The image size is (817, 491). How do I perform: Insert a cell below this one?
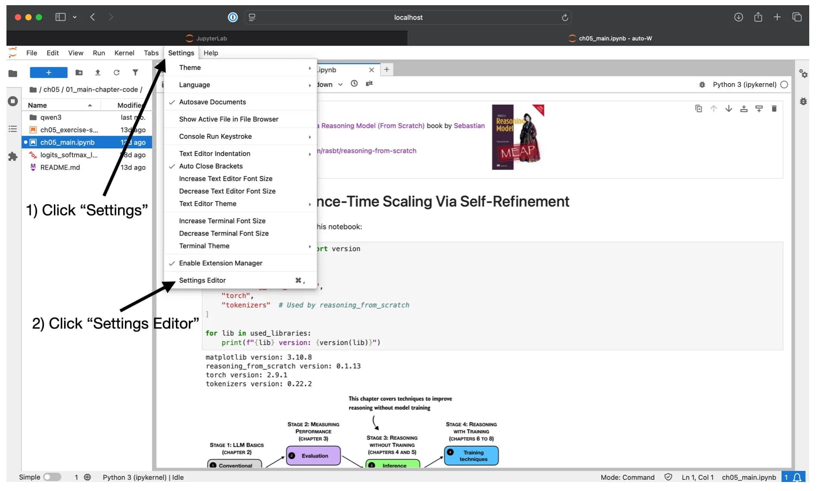(x=759, y=109)
